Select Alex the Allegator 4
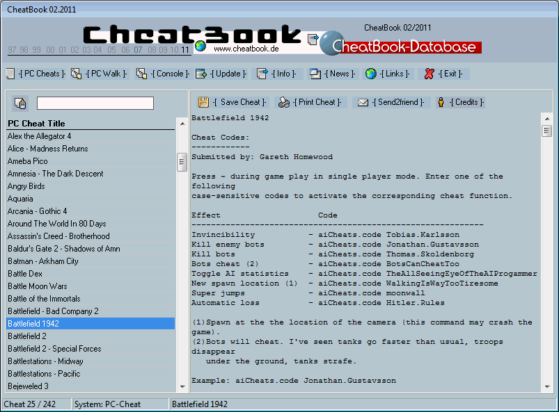The height and width of the screenshot is (412, 559). tap(91, 136)
